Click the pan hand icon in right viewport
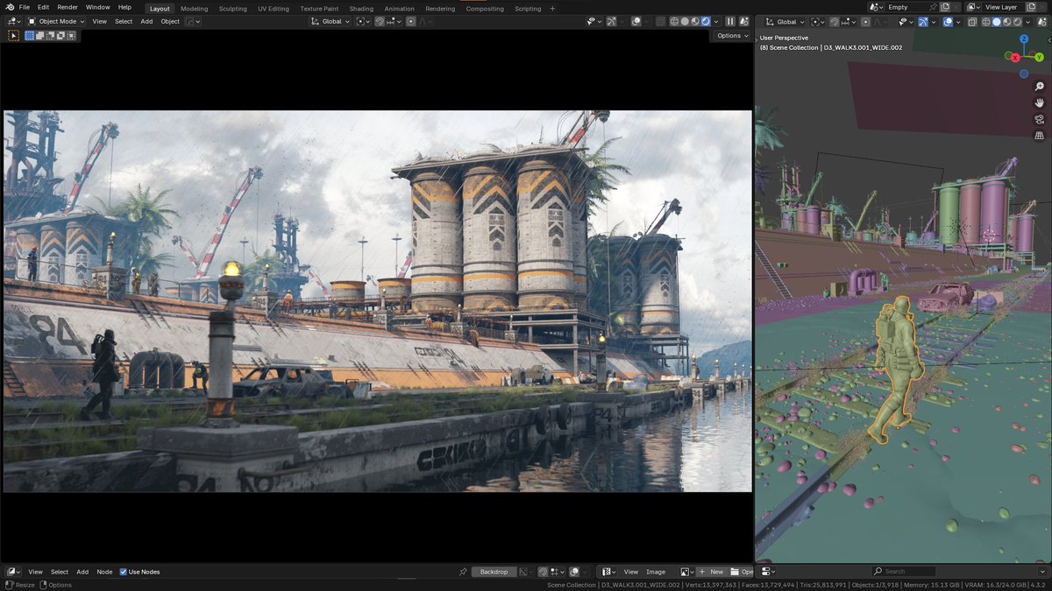 point(1040,102)
